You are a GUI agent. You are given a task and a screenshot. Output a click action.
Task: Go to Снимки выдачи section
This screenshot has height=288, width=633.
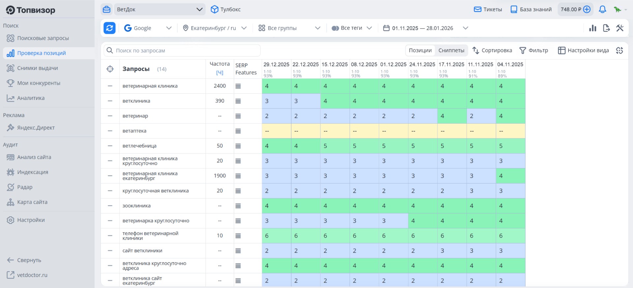pos(37,68)
